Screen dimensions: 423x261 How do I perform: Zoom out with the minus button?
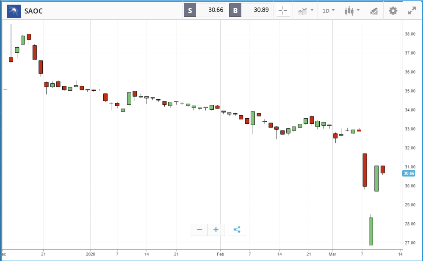coord(199,229)
